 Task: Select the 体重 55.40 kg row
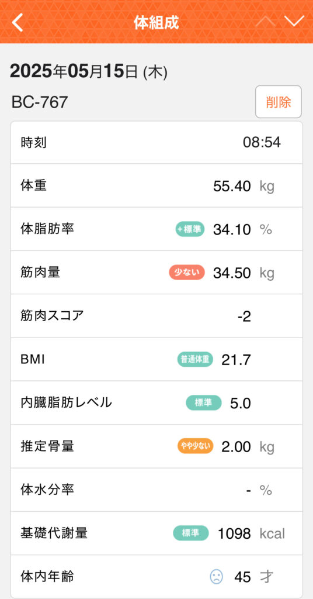[156, 185]
